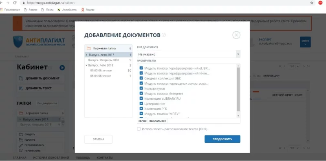The image size is (326, 161).
Task: Uncheck Сводная коллекция ЭБС
Action: pyautogui.click(x=141, y=78)
